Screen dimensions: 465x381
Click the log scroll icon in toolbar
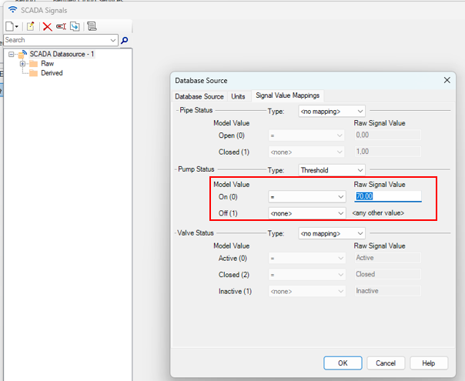[92, 26]
